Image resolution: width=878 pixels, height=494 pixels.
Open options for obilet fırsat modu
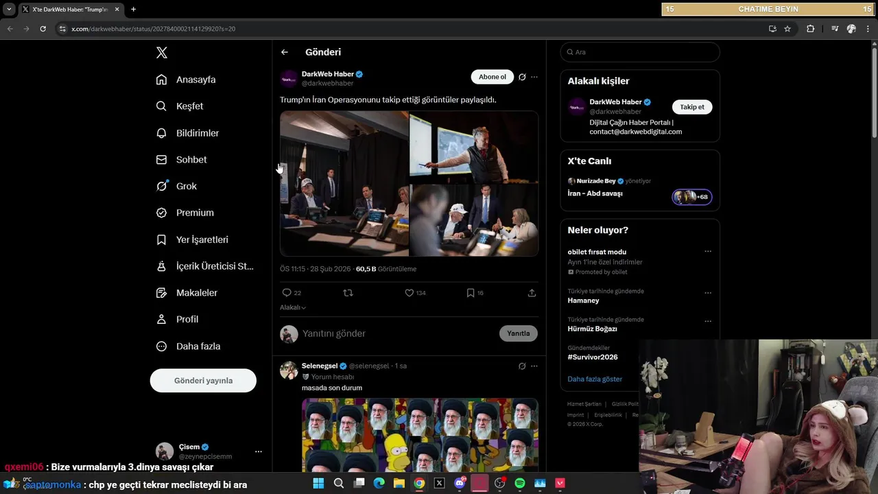pos(708,252)
